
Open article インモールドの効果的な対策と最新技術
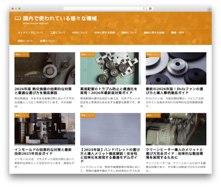43,152
